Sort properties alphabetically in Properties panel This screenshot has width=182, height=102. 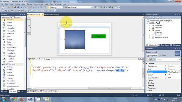tap(151, 59)
